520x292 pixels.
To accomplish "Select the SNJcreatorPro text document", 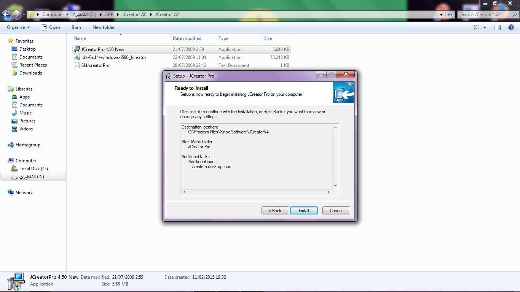I will [181, 65].
